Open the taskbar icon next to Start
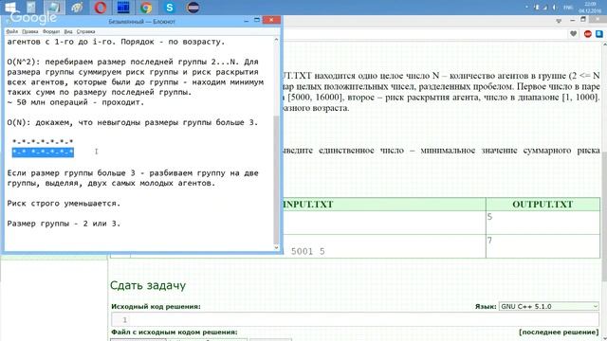 (x=31, y=8)
